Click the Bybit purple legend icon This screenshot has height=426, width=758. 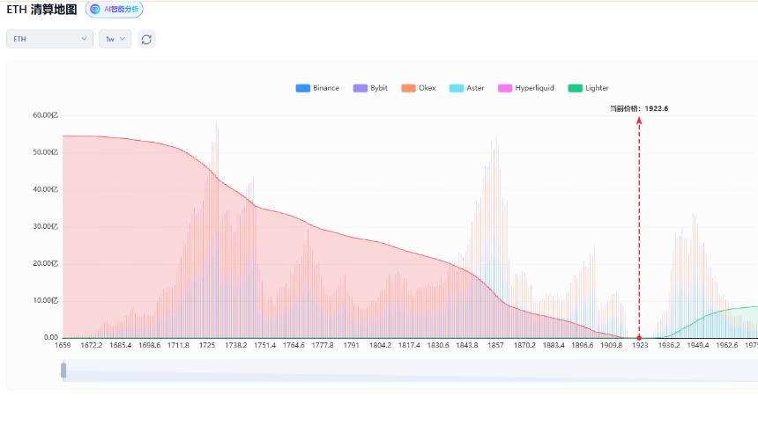360,88
